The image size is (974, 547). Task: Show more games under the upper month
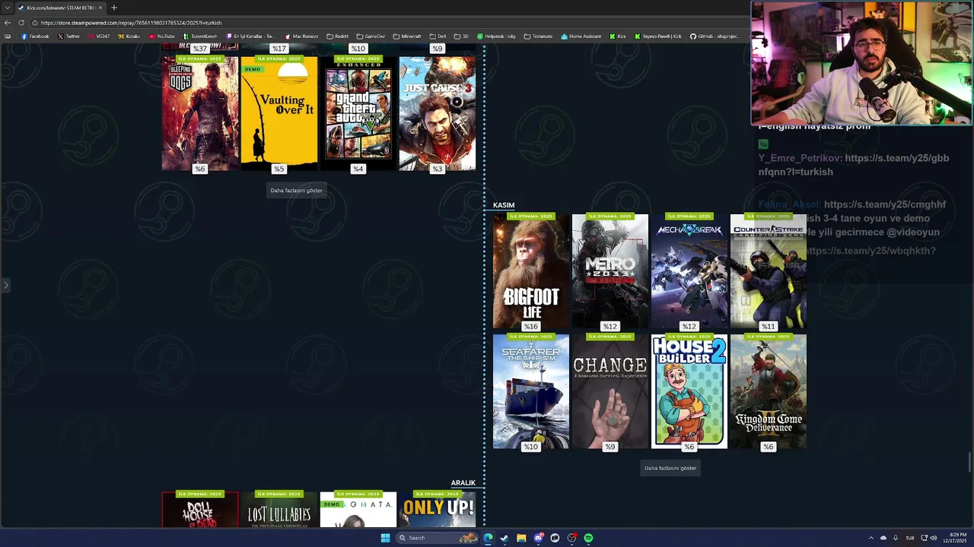[x=296, y=190]
